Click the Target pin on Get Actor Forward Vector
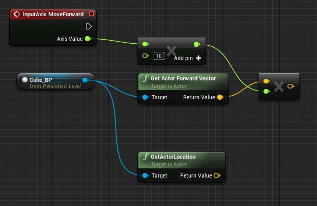This screenshot has width=317, height=206. click(x=146, y=97)
